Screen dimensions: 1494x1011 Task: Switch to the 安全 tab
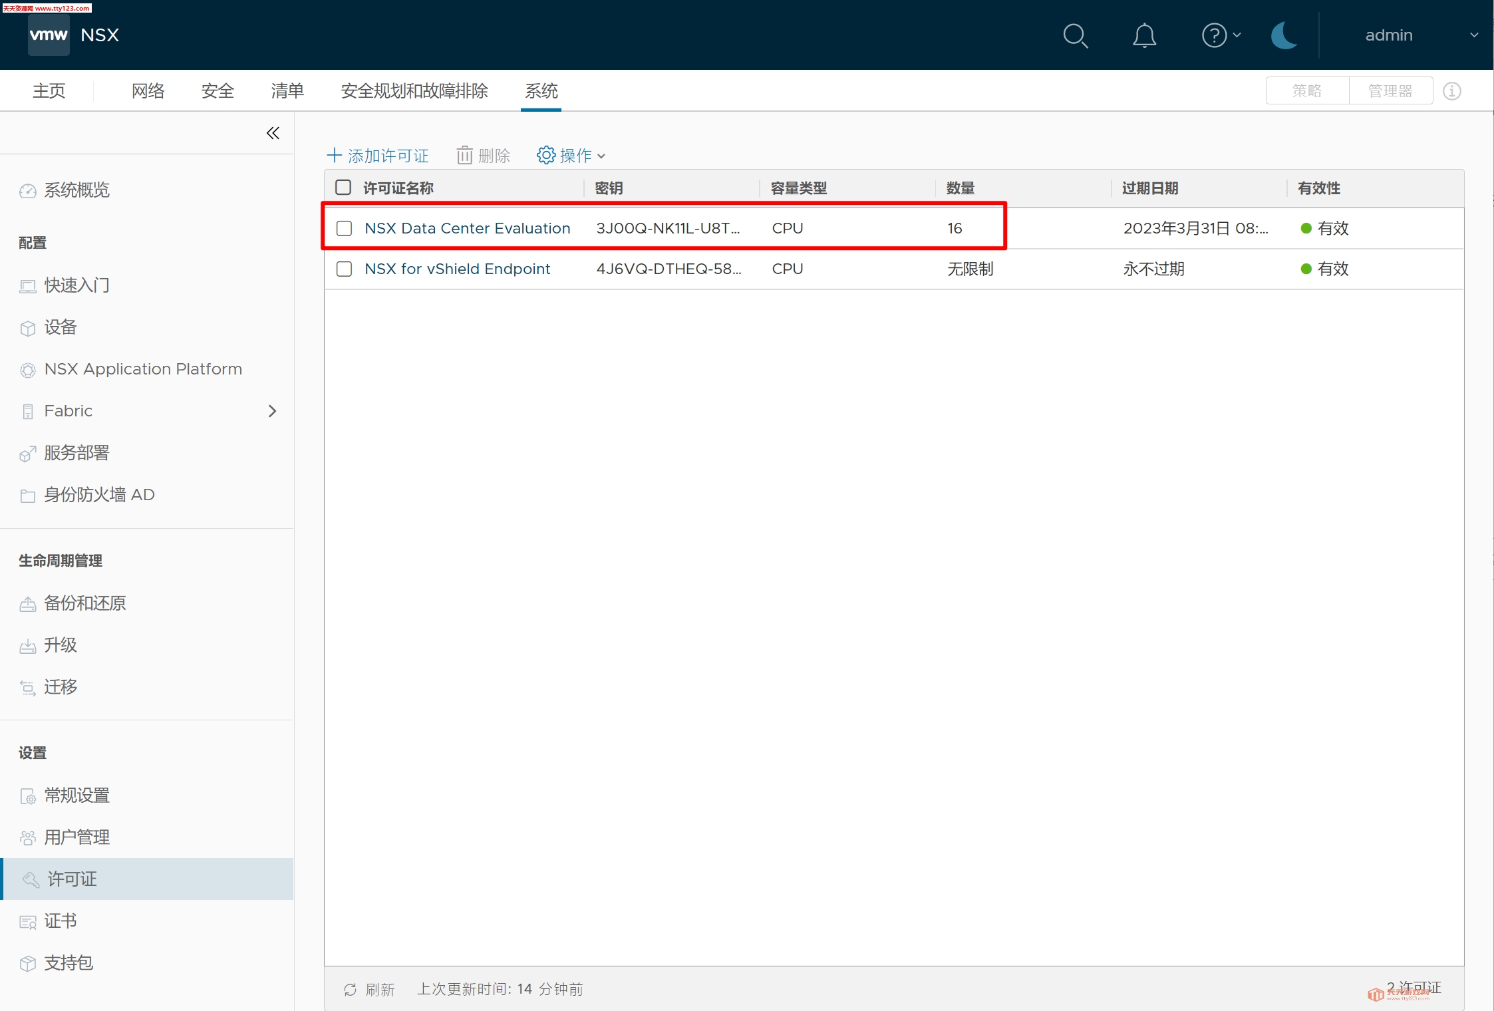[x=218, y=90]
